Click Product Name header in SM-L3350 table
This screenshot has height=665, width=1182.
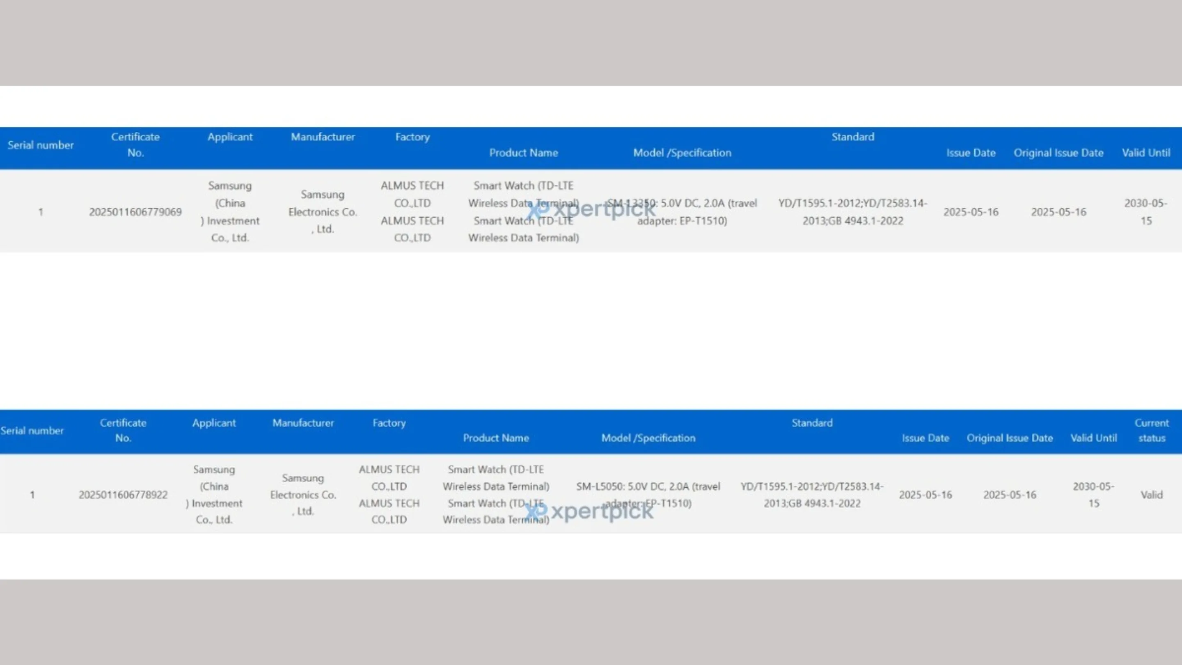[x=524, y=153]
